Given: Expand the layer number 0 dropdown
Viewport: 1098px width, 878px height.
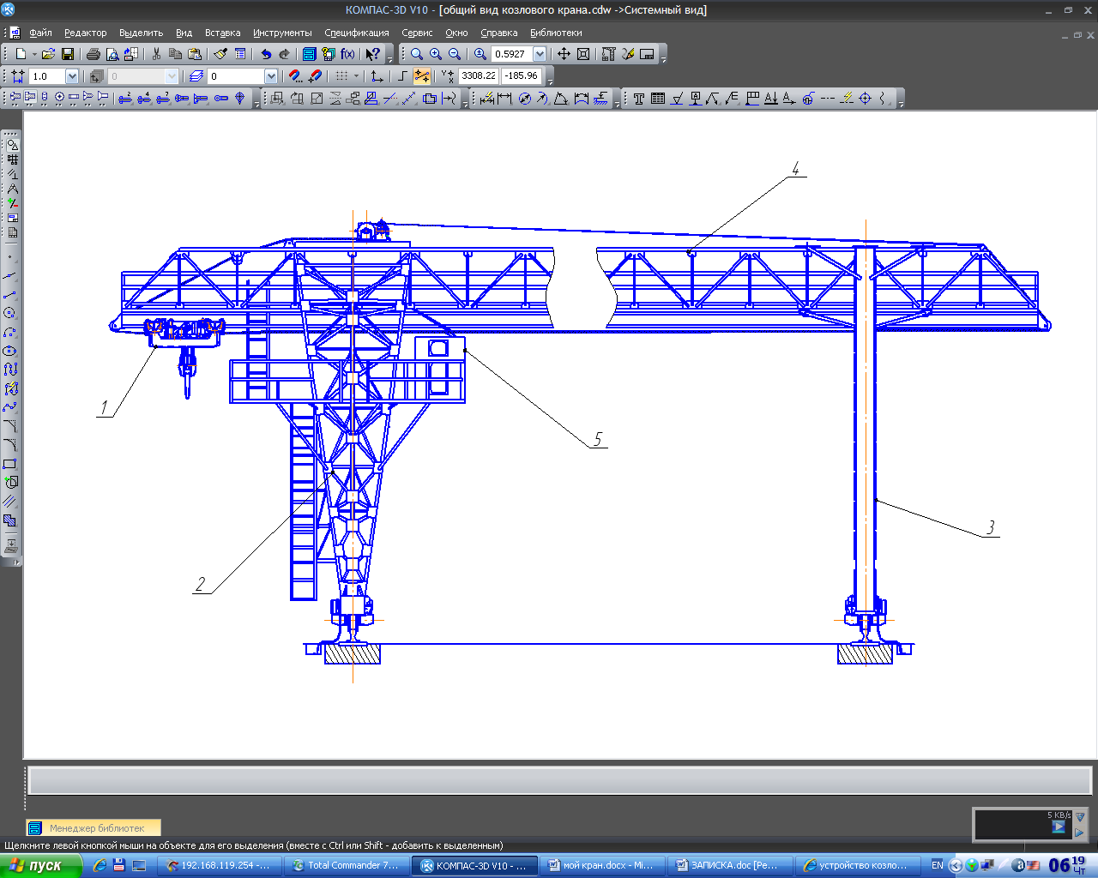Looking at the screenshot, I should coord(271,76).
